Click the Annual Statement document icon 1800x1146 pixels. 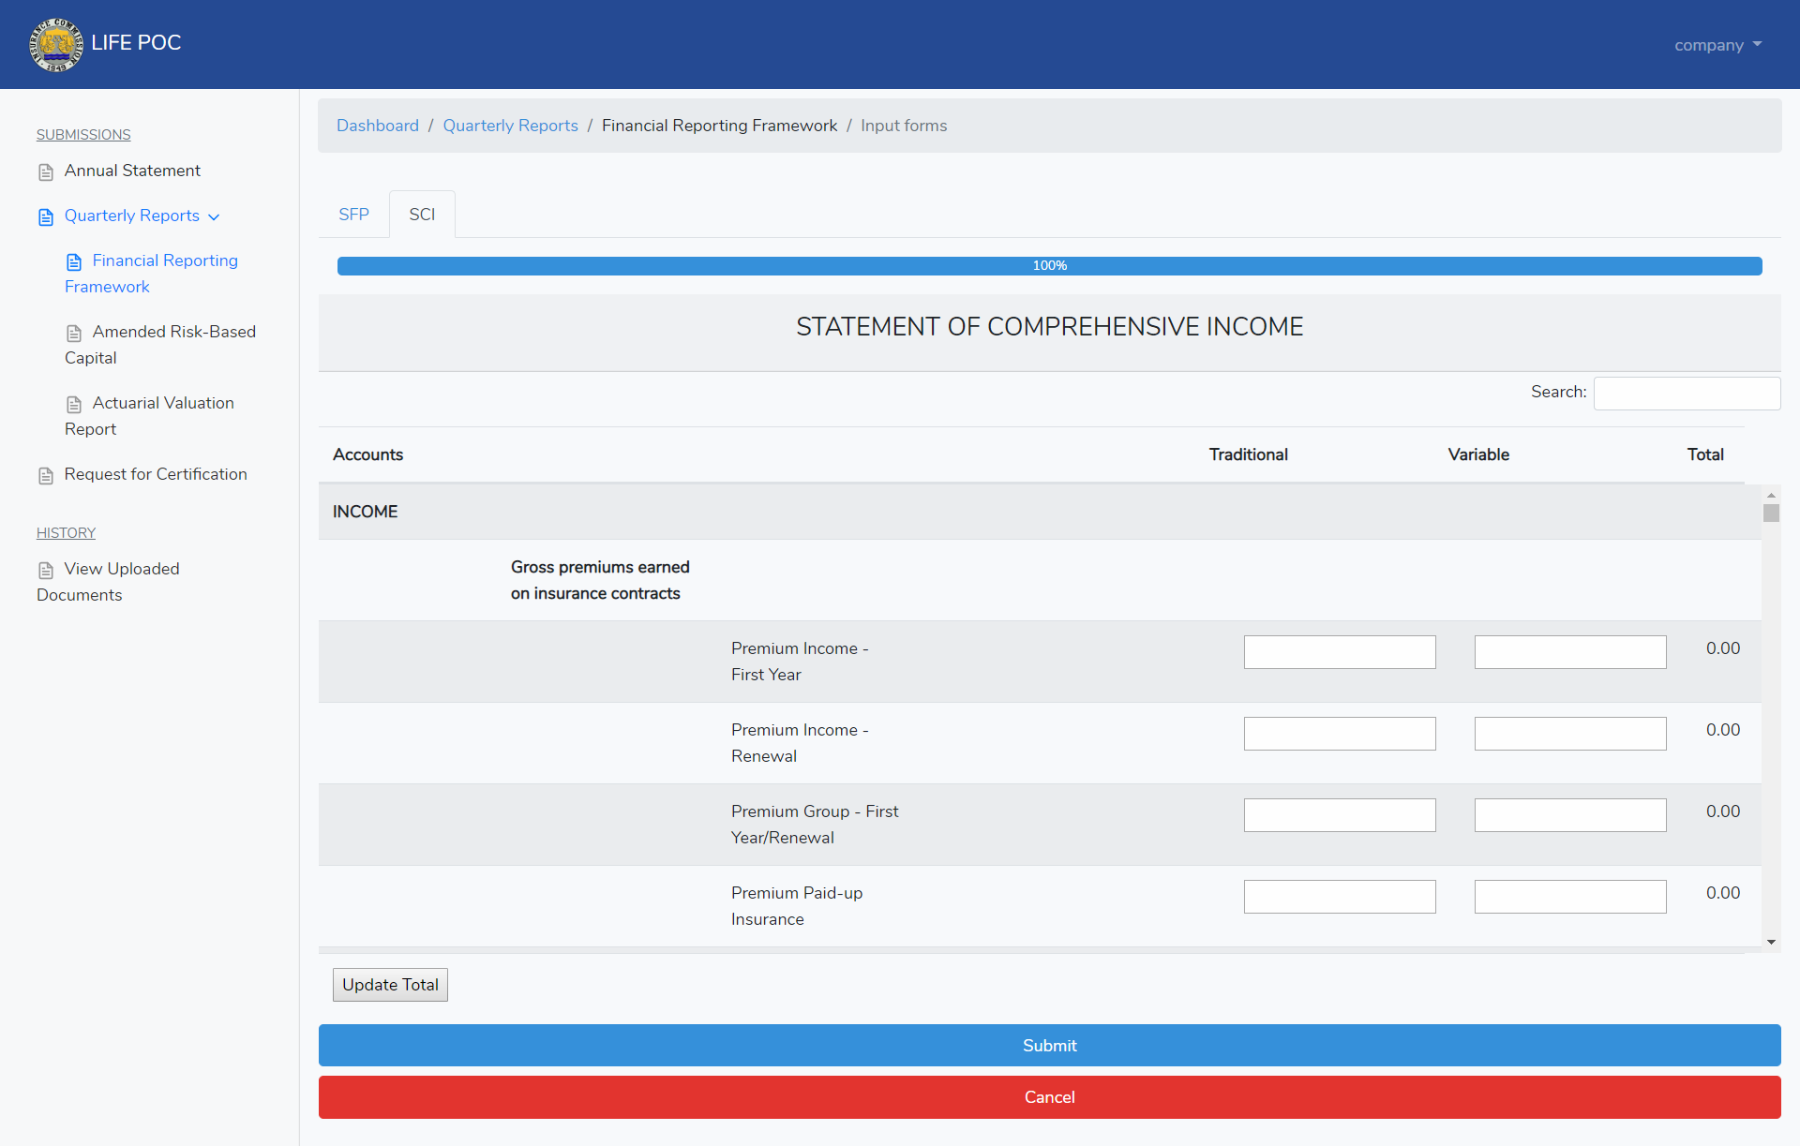point(46,172)
